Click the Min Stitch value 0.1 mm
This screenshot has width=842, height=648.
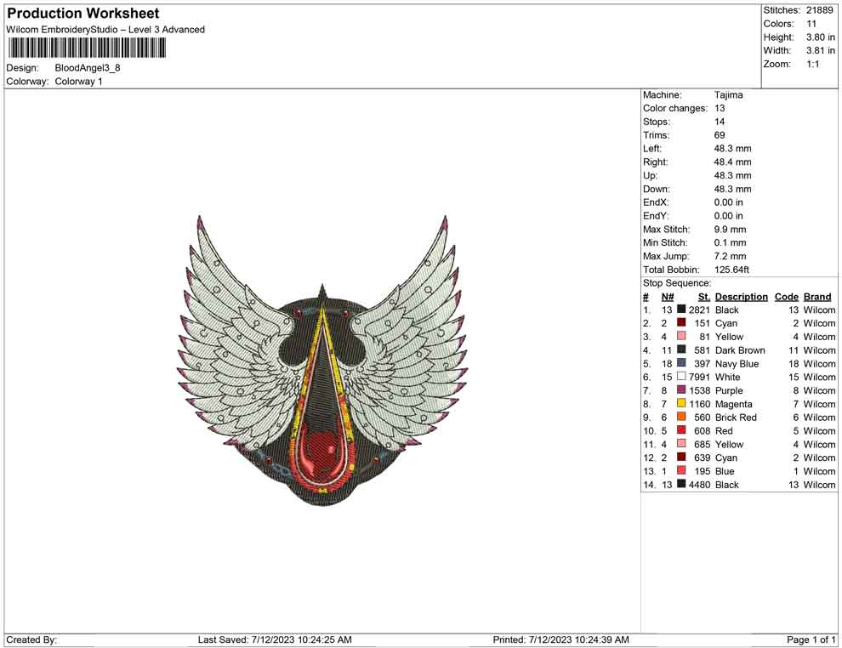pyautogui.click(x=731, y=242)
